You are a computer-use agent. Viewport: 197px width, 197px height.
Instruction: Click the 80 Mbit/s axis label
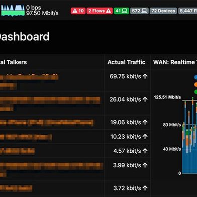172,125
